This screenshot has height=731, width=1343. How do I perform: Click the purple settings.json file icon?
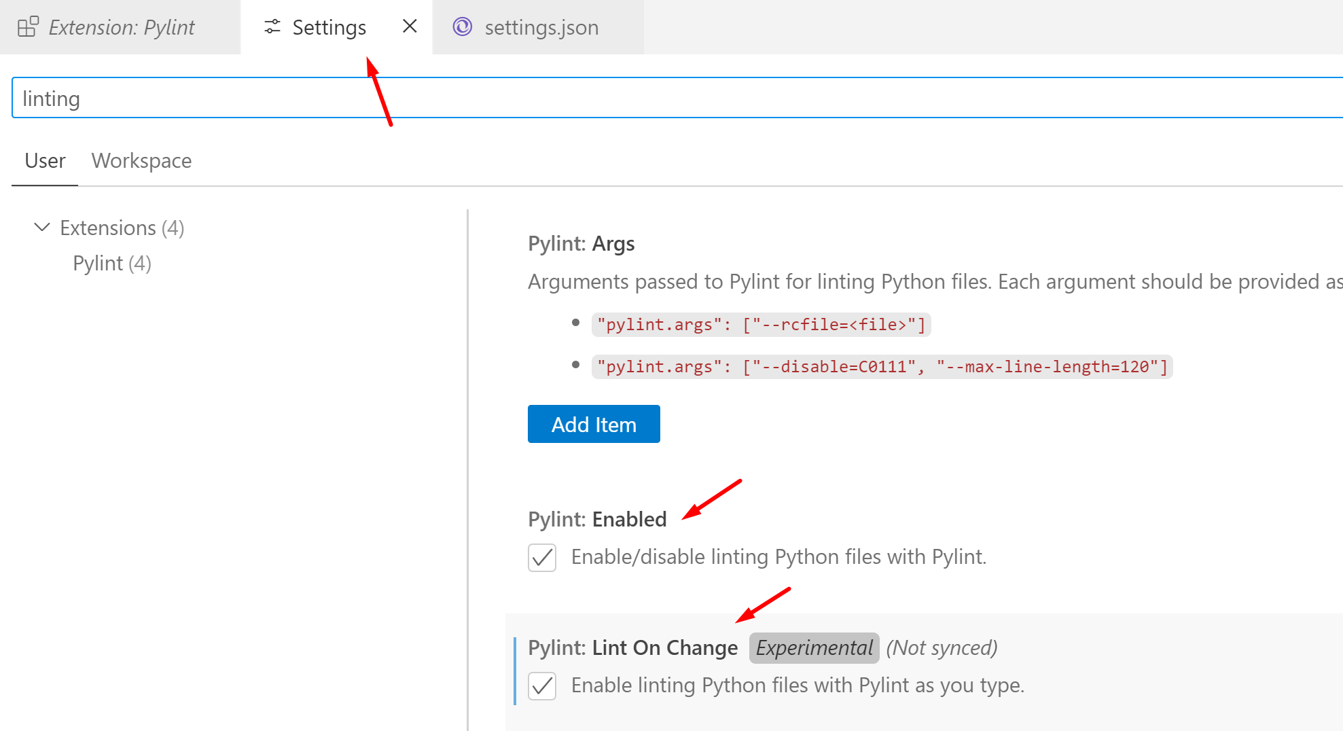(463, 27)
